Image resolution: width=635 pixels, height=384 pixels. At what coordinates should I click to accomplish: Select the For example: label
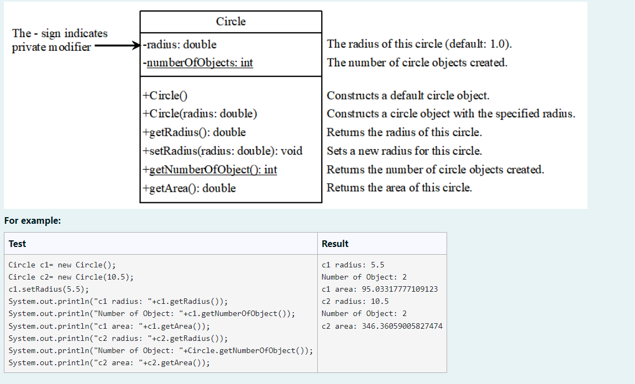[x=27, y=220]
